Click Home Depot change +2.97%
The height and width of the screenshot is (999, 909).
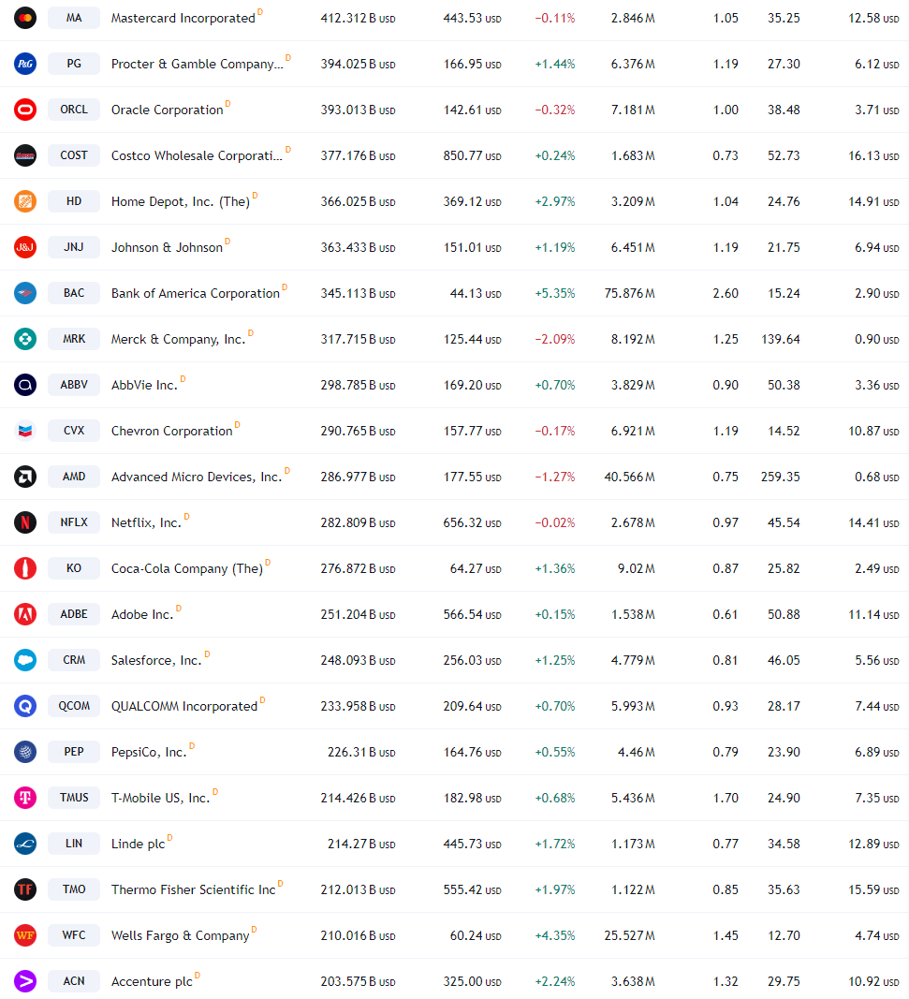tap(555, 201)
